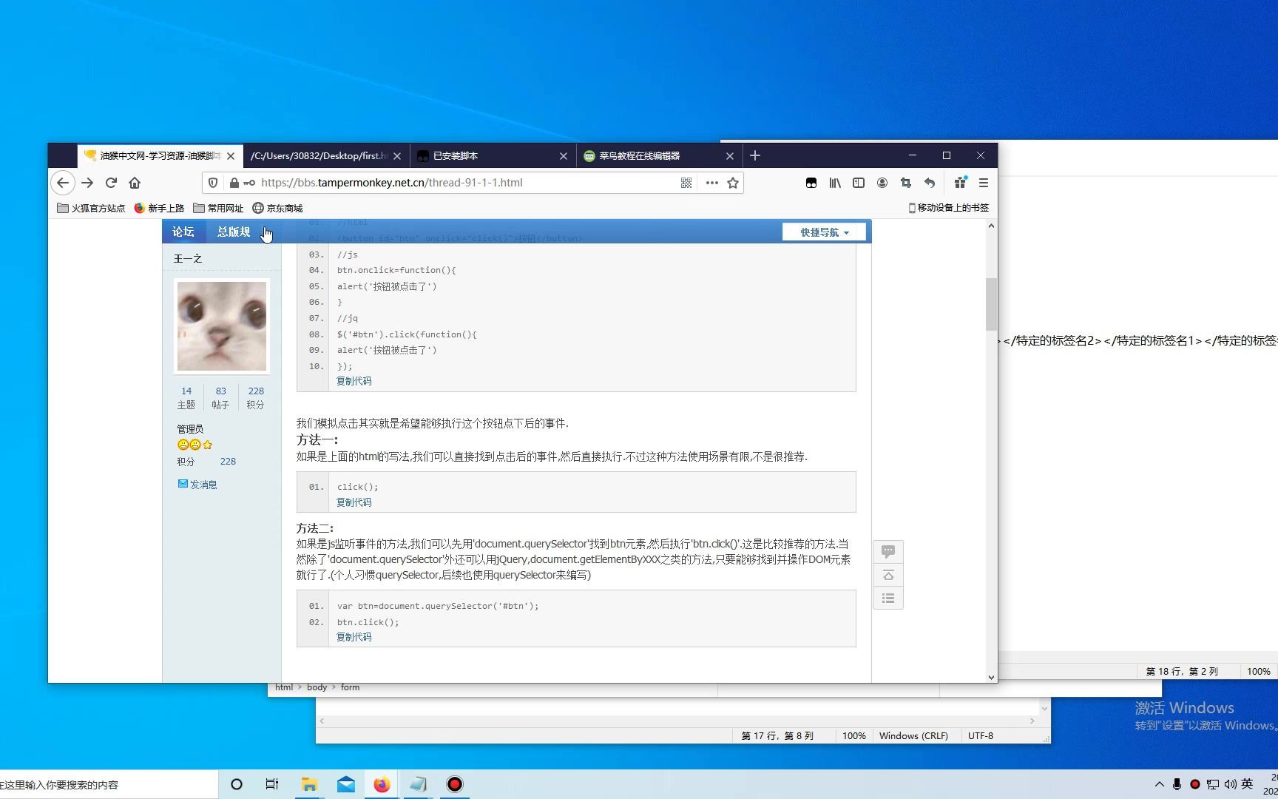This screenshot has width=1278, height=799.
Task: Generate QR code for this page
Action: click(x=686, y=183)
